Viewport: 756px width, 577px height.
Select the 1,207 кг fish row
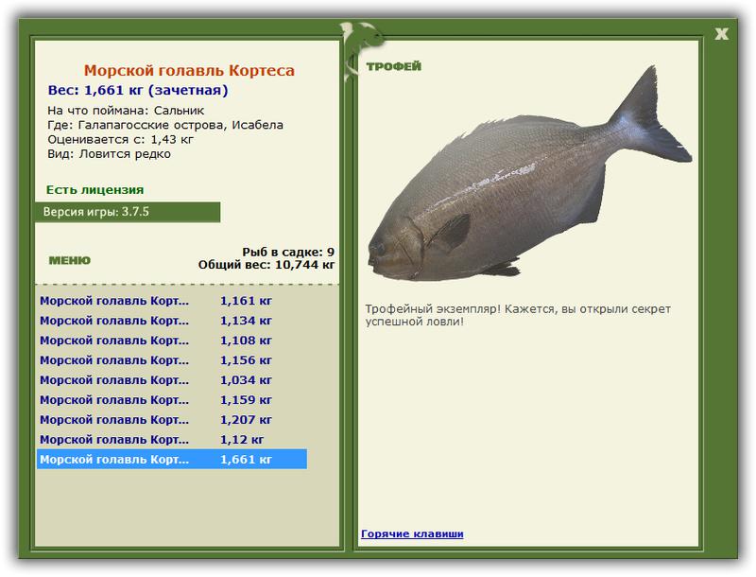coord(172,419)
